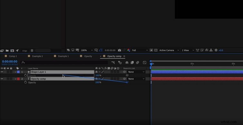Take a snapshot with the camera icon
243x125 pixels.
tap(119, 50)
